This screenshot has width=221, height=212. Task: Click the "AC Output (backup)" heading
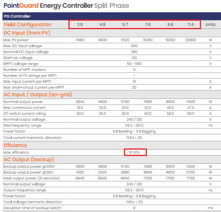click(29, 159)
